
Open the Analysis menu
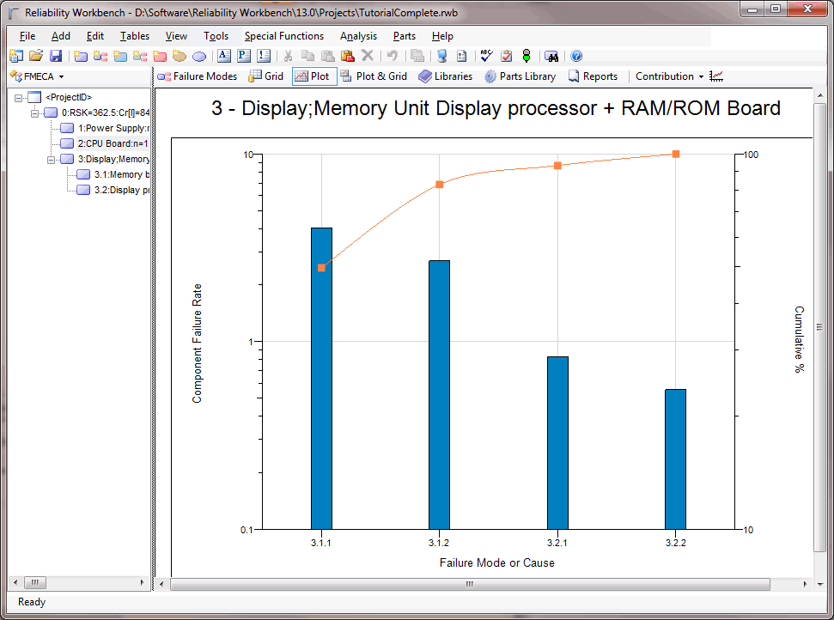coord(358,36)
